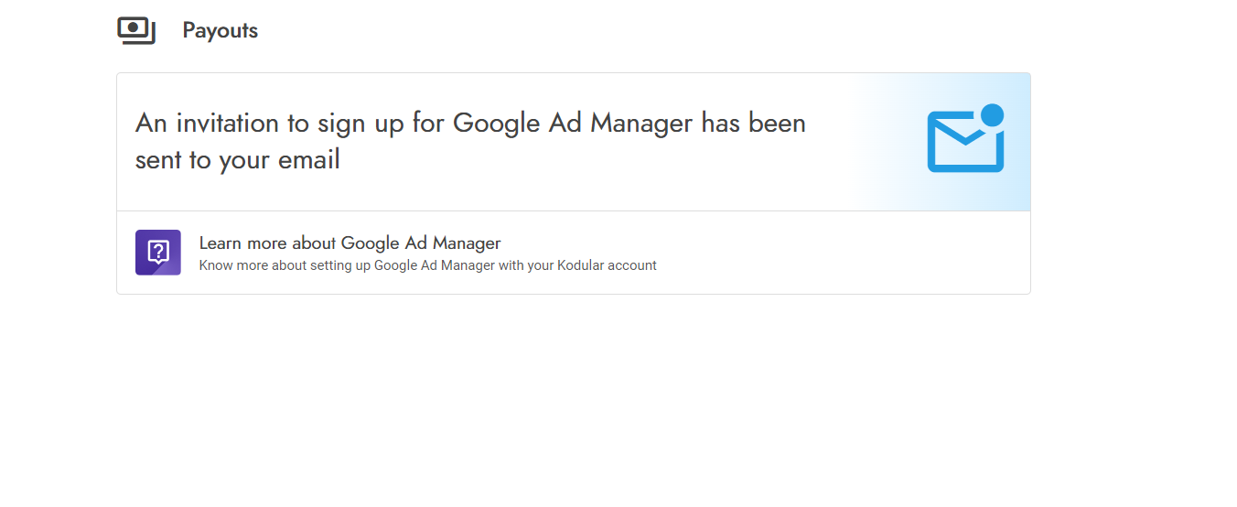This screenshot has height=507, width=1237.
Task: Click the Know more about setting up description
Action: (x=427, y=265)
